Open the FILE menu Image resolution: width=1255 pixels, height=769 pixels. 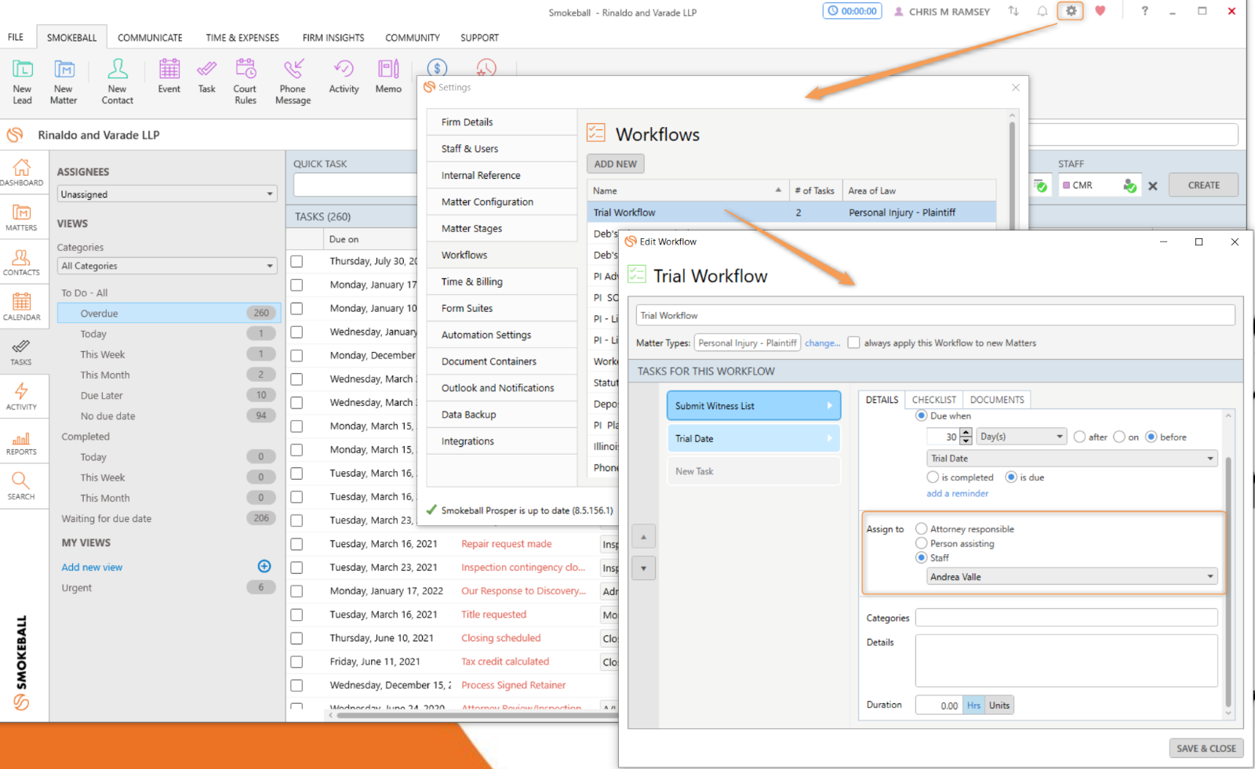(16, 37)
